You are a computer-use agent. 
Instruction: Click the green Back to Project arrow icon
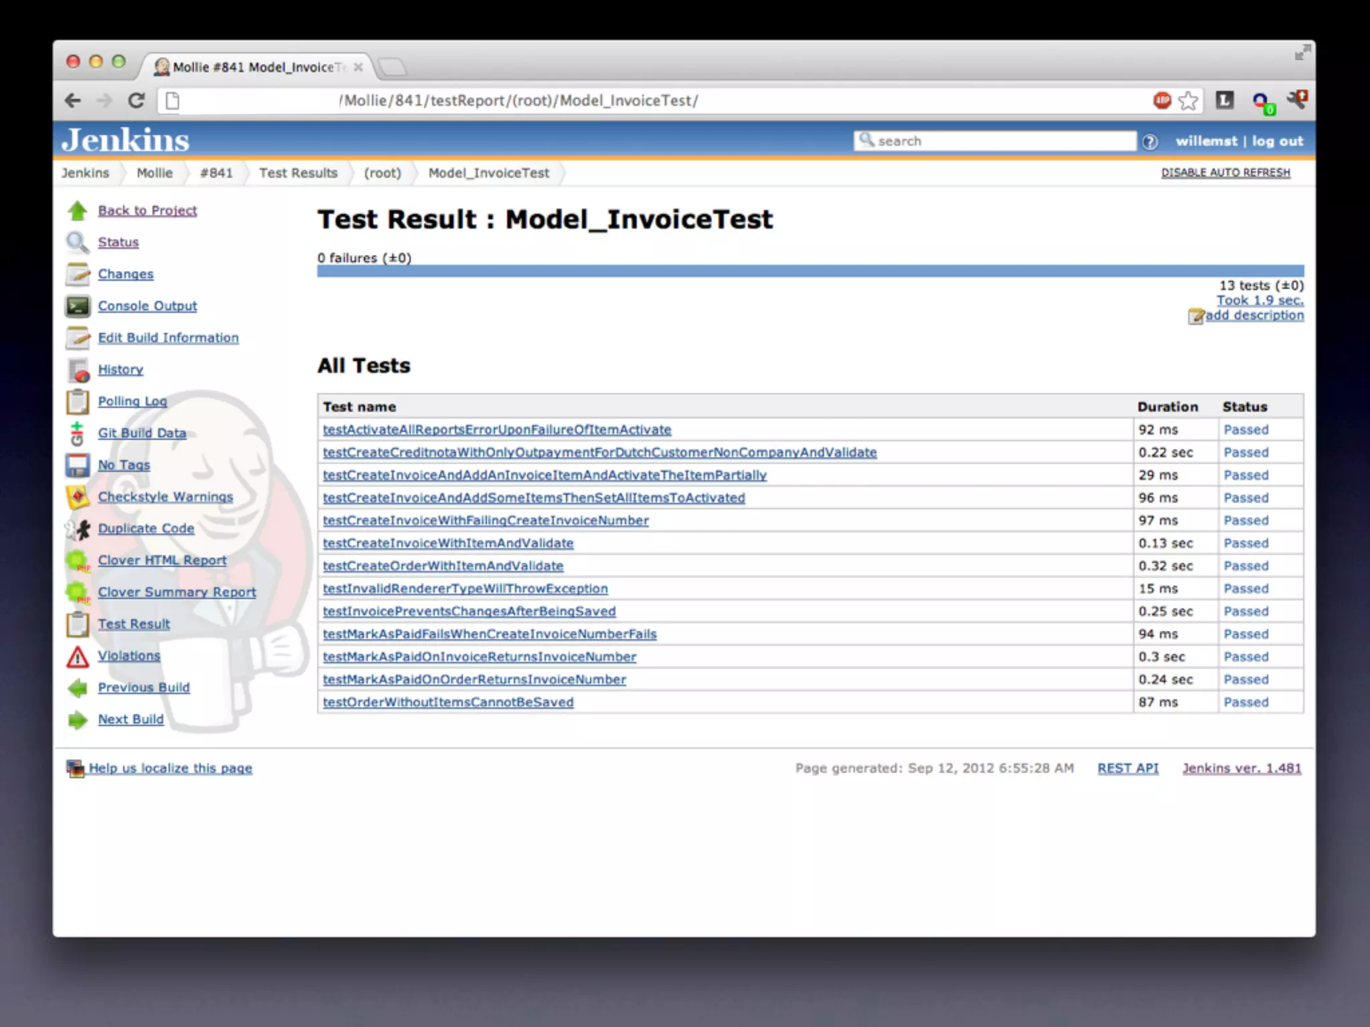(78, 211)
